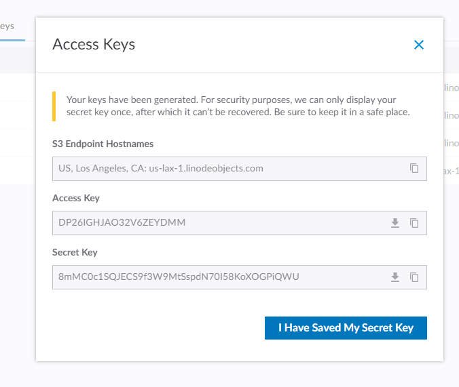The image size is (459, 387).
Task: Click the keys generated warning message
Action: (x=238, y=105)
